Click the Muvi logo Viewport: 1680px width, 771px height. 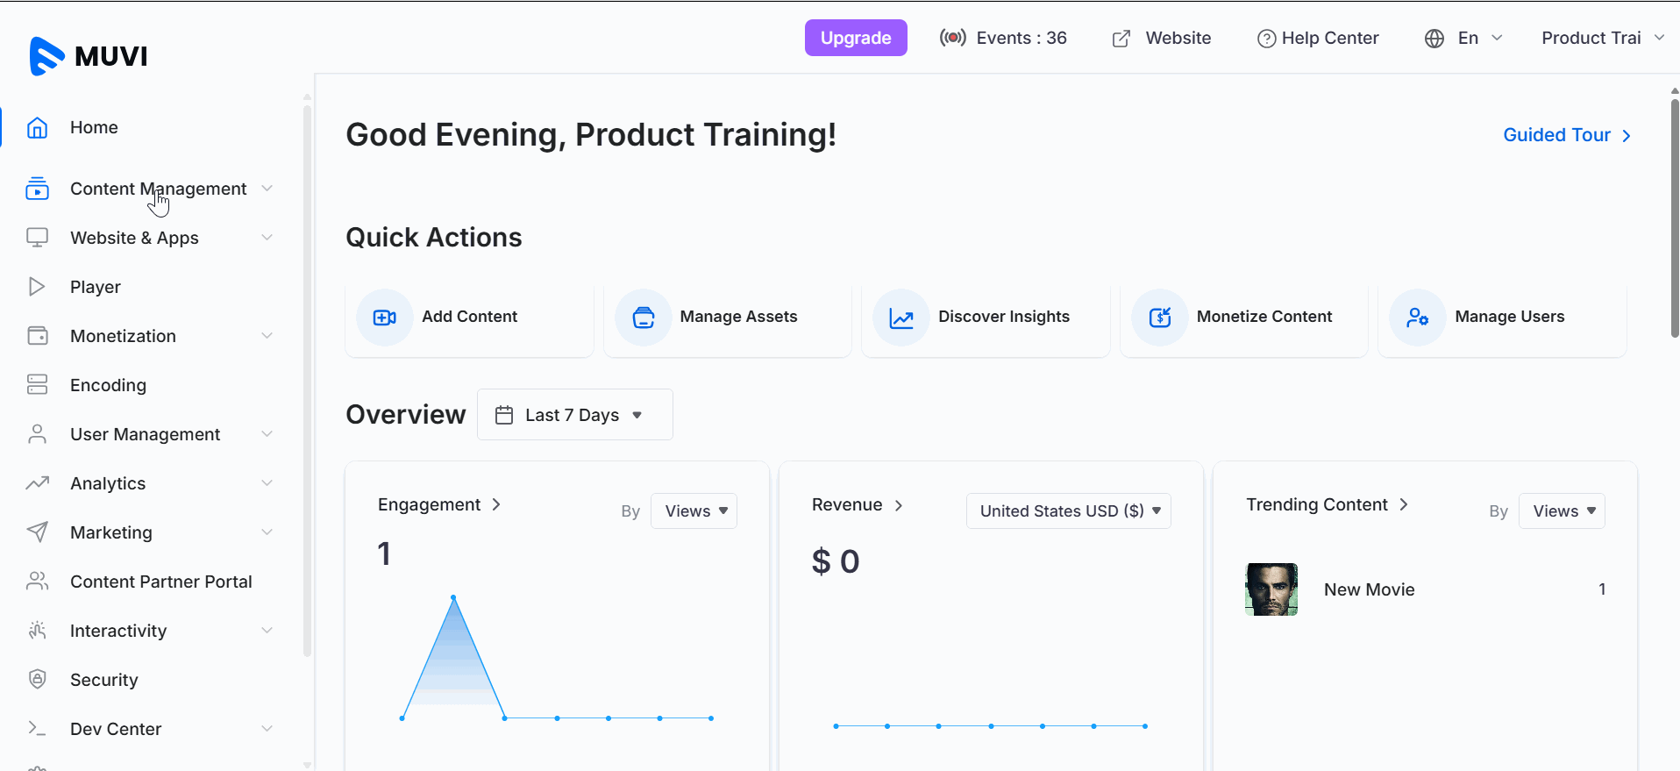(89, 56)
